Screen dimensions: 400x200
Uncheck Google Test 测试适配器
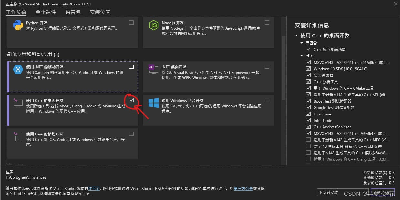coord(308,107)
